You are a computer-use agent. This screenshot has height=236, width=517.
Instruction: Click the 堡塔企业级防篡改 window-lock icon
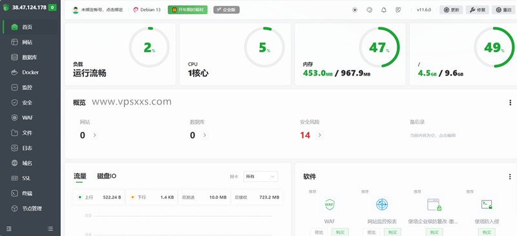434,205
